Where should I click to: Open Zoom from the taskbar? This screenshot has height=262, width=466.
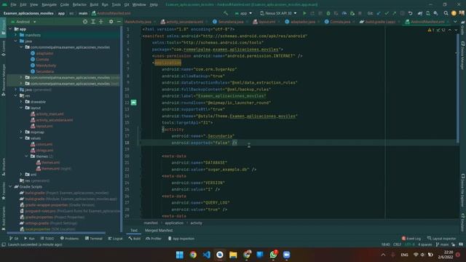click(286, 255)
